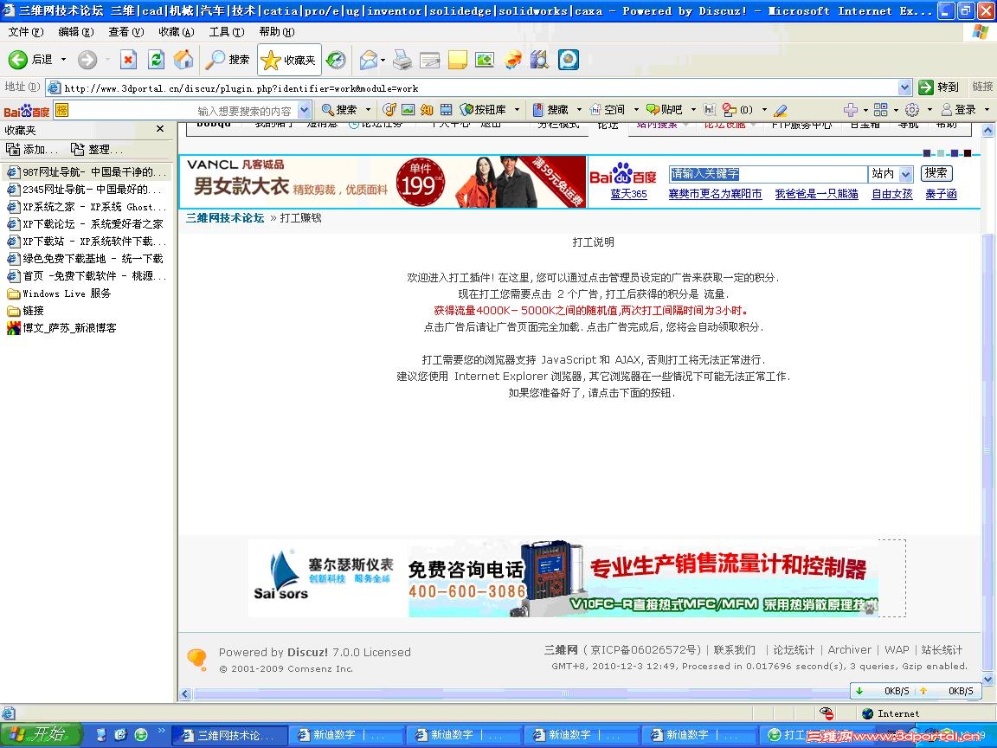This screenshot has width=997, height=748.
Task: Open the 自由女孩 link
Action: pos(891,194)
